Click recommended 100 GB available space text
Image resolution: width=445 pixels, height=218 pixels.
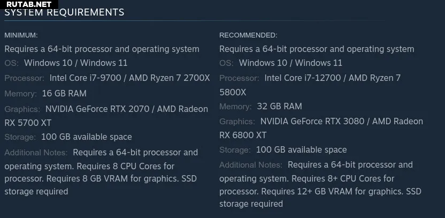click(302, 150)
